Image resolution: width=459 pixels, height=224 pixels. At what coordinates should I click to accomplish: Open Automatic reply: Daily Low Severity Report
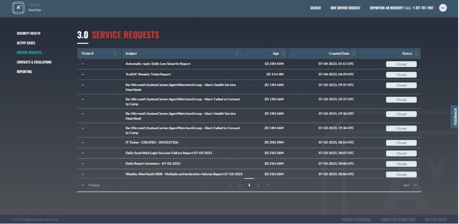coord(158,64)
